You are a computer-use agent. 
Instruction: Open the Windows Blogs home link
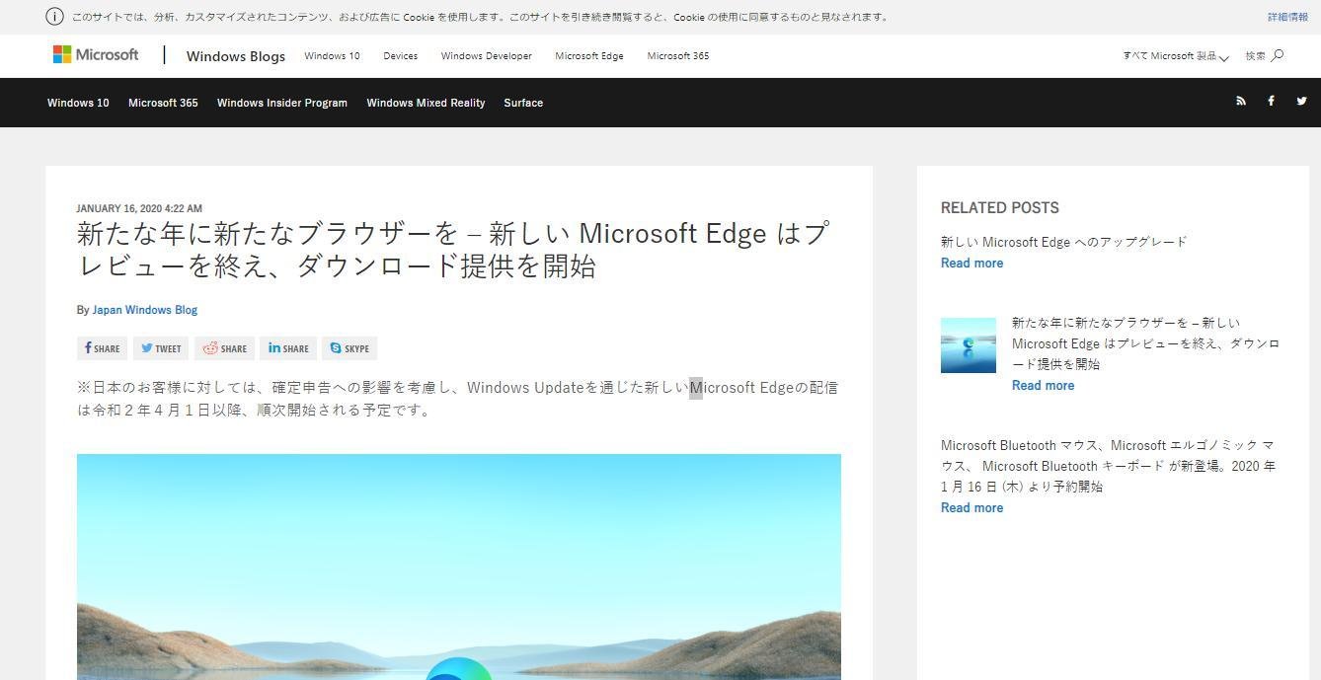tap(235, 56)
